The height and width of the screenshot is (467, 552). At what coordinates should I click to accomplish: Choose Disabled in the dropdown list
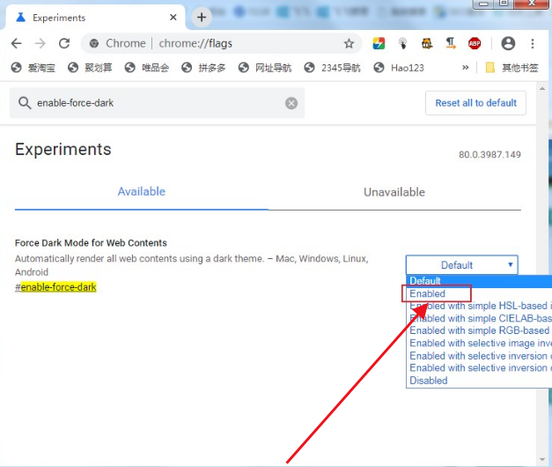tap(479, 381)
